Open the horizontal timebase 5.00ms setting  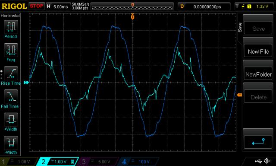tap(58, 6)
